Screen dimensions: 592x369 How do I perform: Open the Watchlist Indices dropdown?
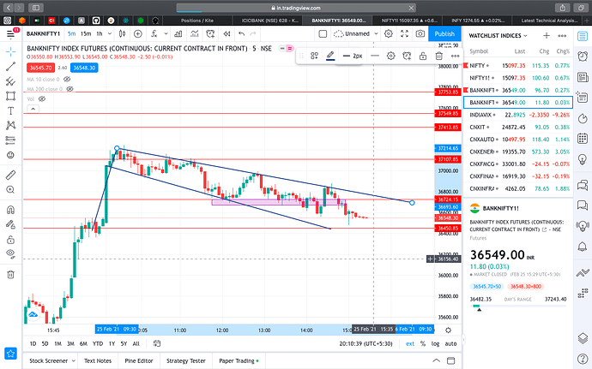[498, 36]
